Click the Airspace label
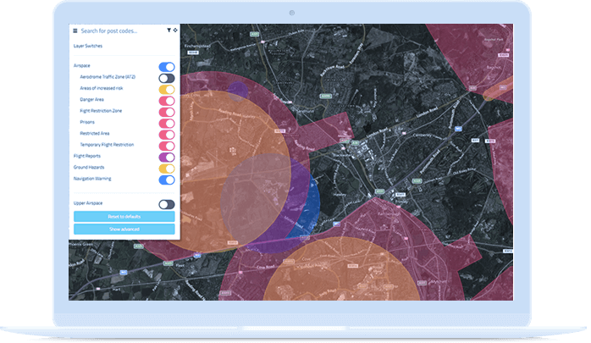Image resolution: width=591 pixels, height=343 pixels. click(x=82, y=65)
